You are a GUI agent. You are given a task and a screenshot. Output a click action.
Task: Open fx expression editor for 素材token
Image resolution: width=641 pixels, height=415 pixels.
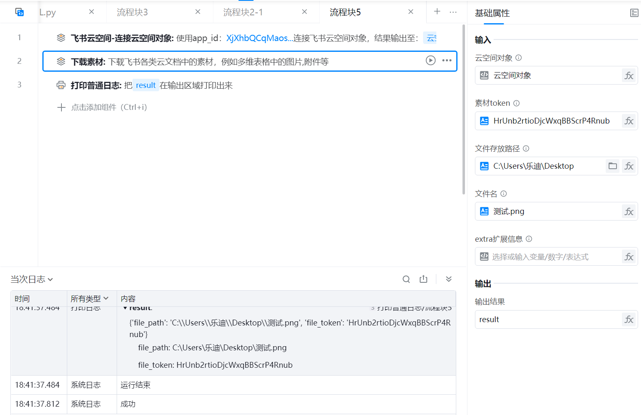tap(629, 121)
